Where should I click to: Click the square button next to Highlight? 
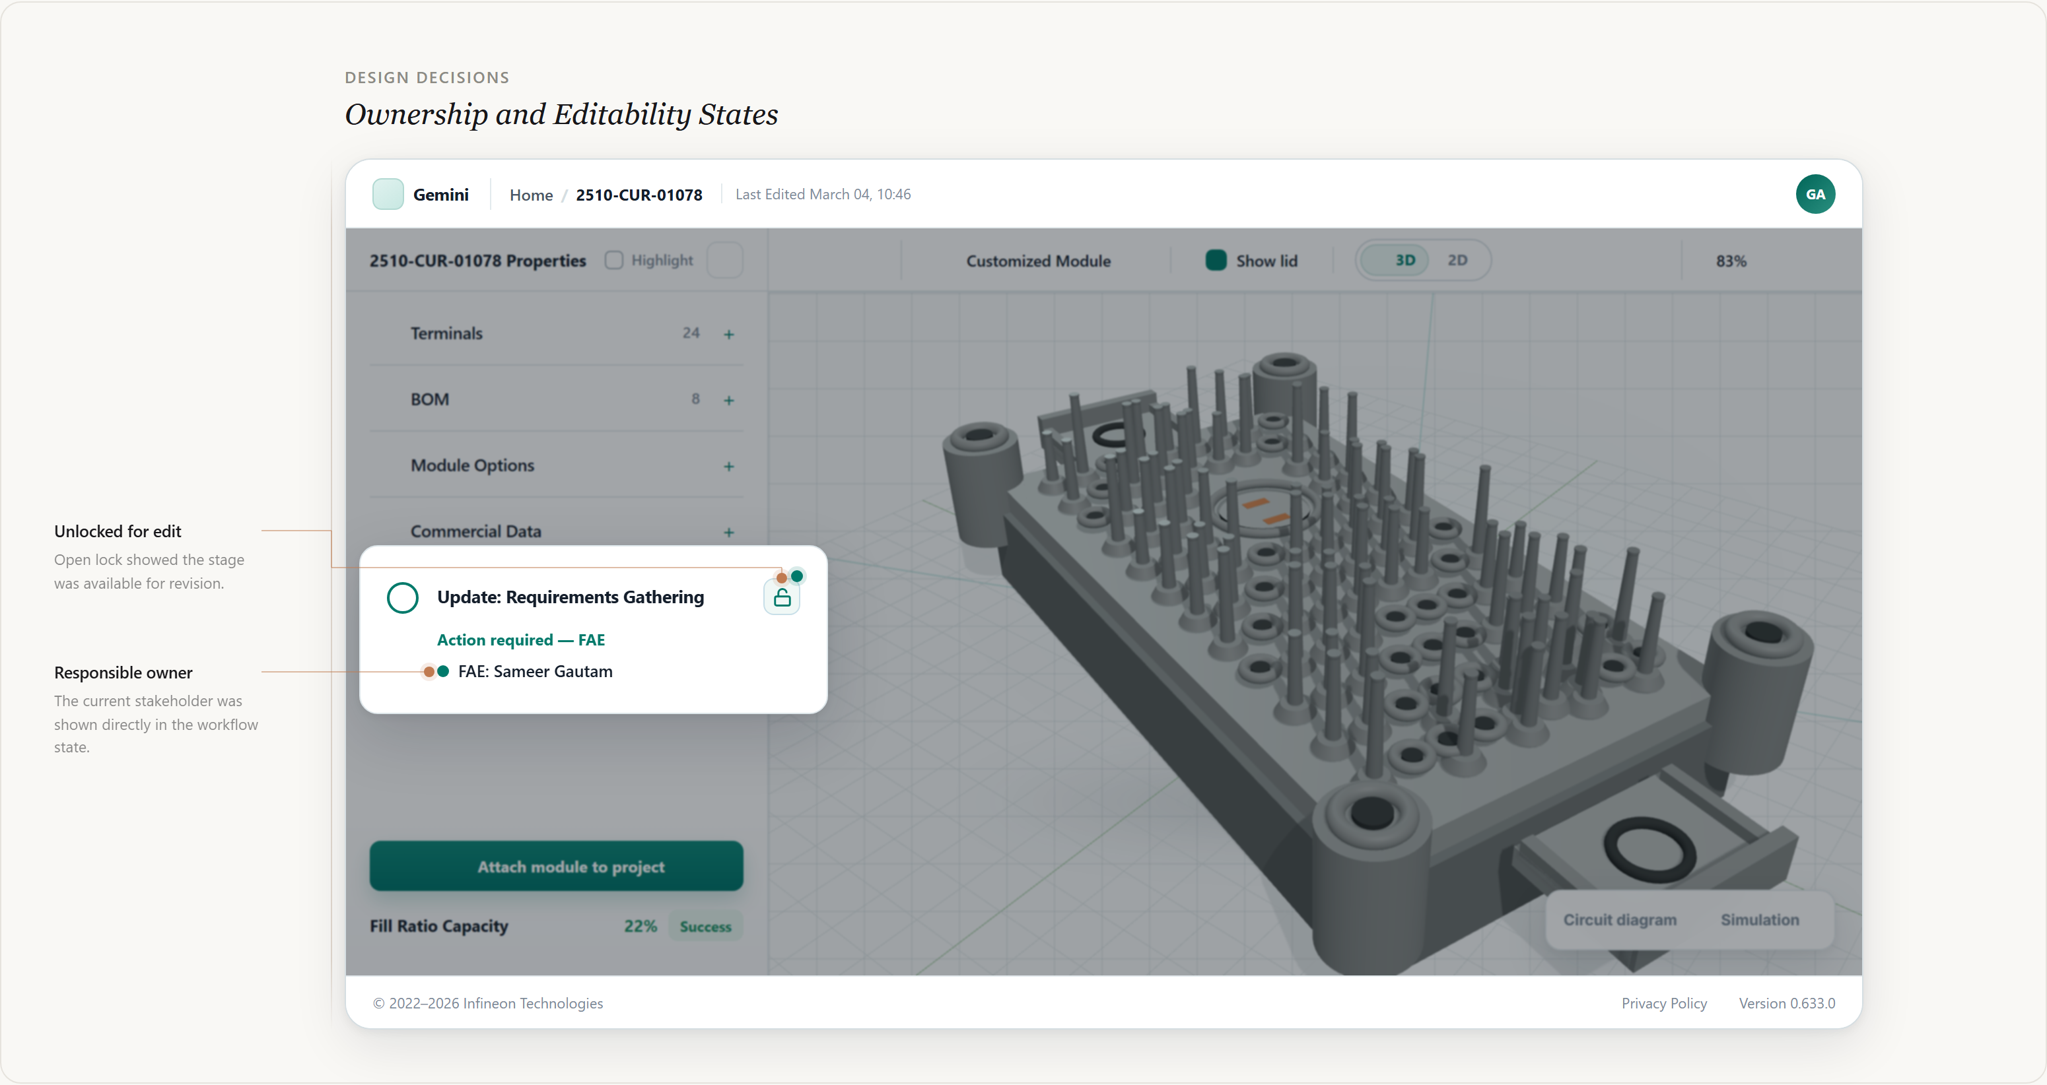725,261
